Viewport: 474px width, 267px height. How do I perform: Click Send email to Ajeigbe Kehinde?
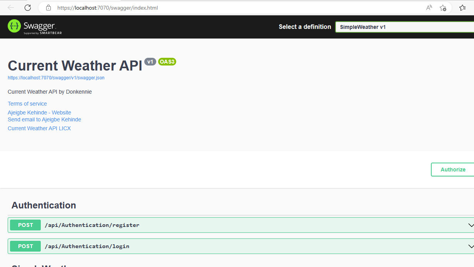44,119
